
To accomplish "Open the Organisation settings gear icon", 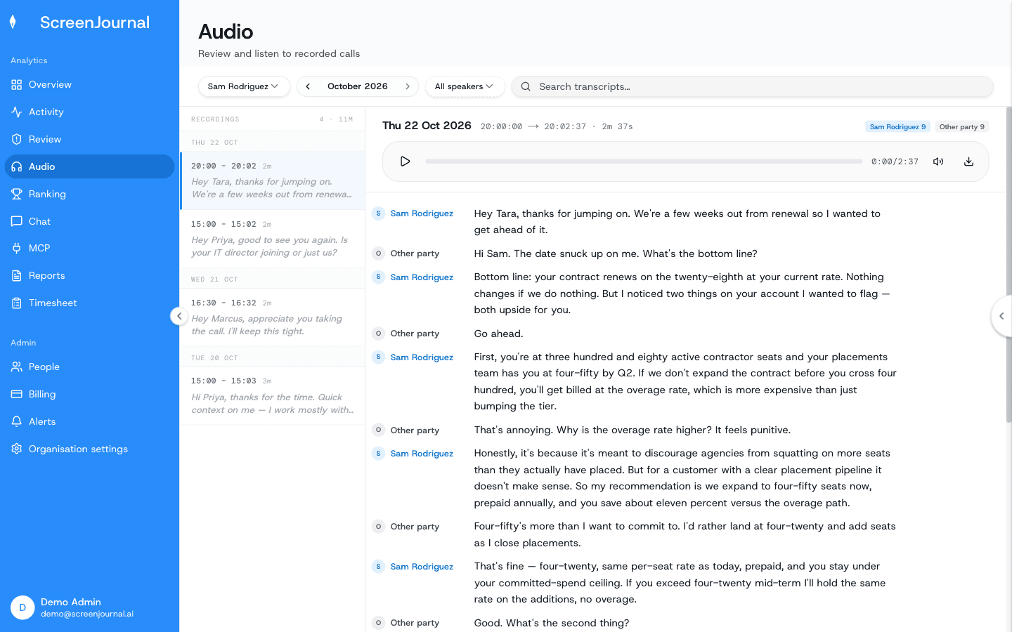I will (x=17, y=449).
